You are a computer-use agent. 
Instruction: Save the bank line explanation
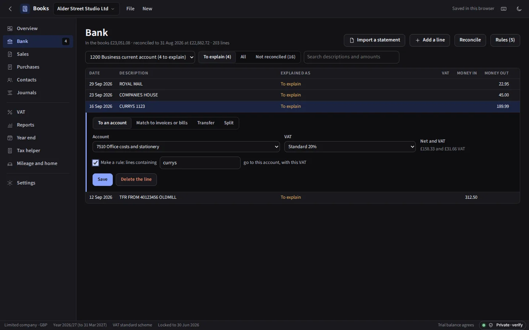102,180
